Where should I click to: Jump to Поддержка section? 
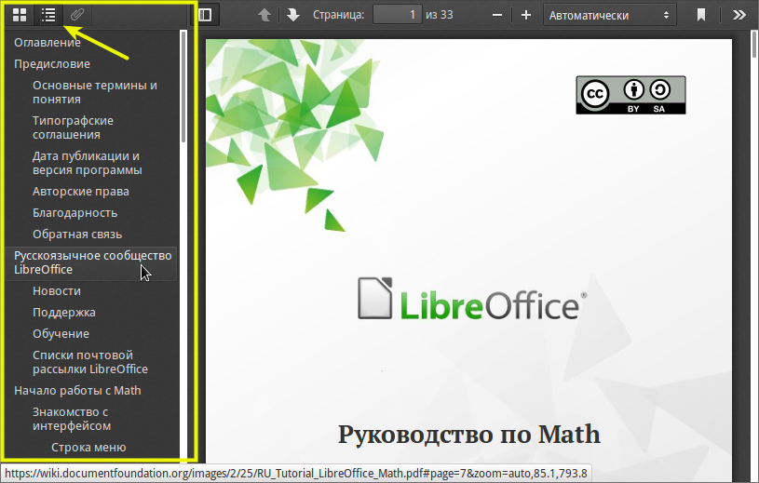tap(64, 313)
